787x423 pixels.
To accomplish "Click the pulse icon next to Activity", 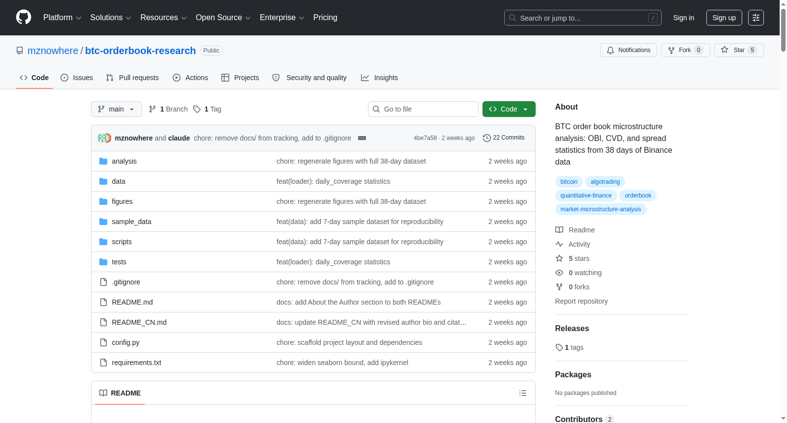I will [x=559, y=244].
